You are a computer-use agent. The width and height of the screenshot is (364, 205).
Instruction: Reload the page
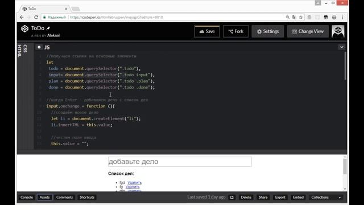tap(36, 17)
